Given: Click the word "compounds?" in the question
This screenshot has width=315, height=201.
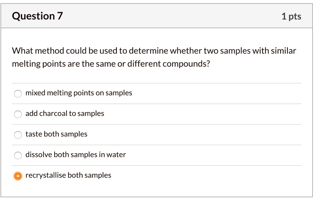Looking at the screenshot, I should pos(186,64).
